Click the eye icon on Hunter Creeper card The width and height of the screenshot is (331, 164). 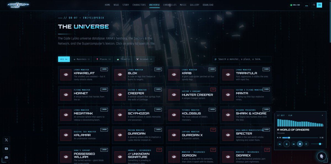click(174, 95)
